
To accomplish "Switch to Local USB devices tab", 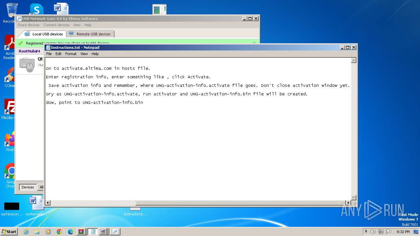I will point(44,34).
